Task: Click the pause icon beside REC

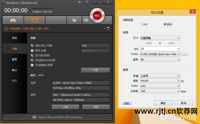Action: [108, 20]
